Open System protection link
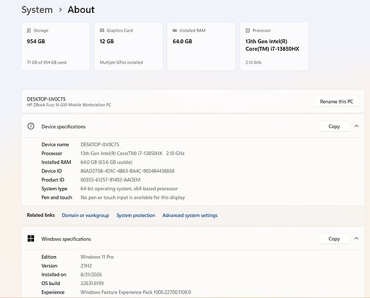This screenshot has width=370, height=298. point(136,215)
